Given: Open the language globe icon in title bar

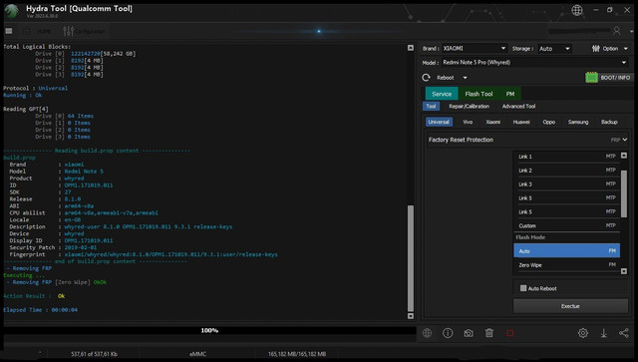Looking at the screenshot, I should point(576,10).
